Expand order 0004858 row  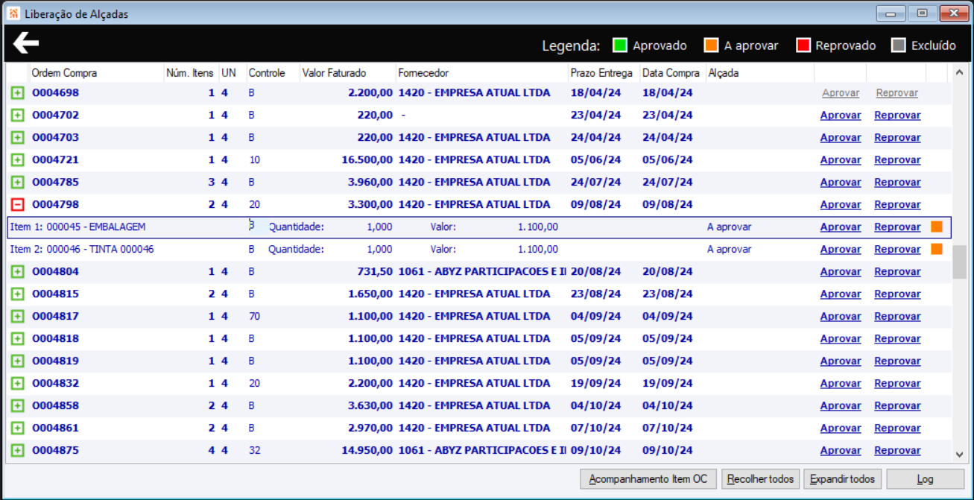coord(17,406)
